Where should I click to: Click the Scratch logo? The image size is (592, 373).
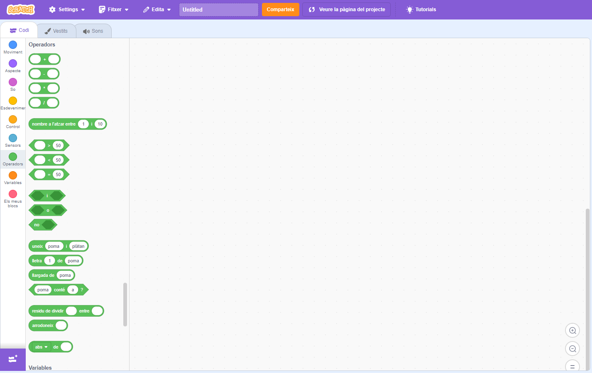[x=21, y=10]
